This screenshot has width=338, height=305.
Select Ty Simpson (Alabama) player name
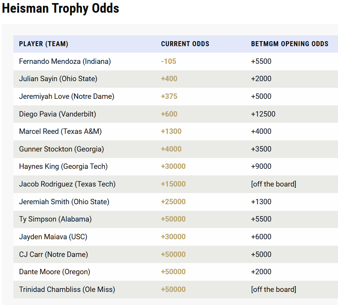(55, 219)
